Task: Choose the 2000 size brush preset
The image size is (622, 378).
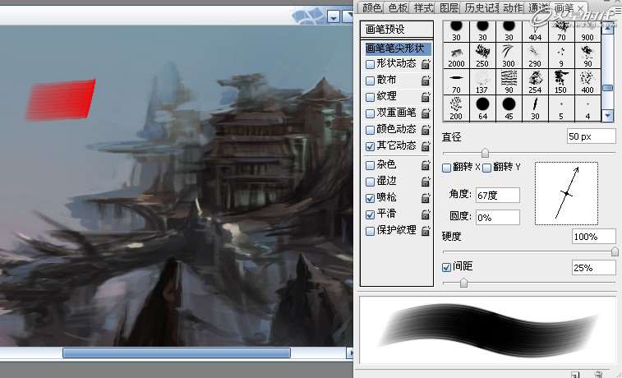Action: click(456, 56)
